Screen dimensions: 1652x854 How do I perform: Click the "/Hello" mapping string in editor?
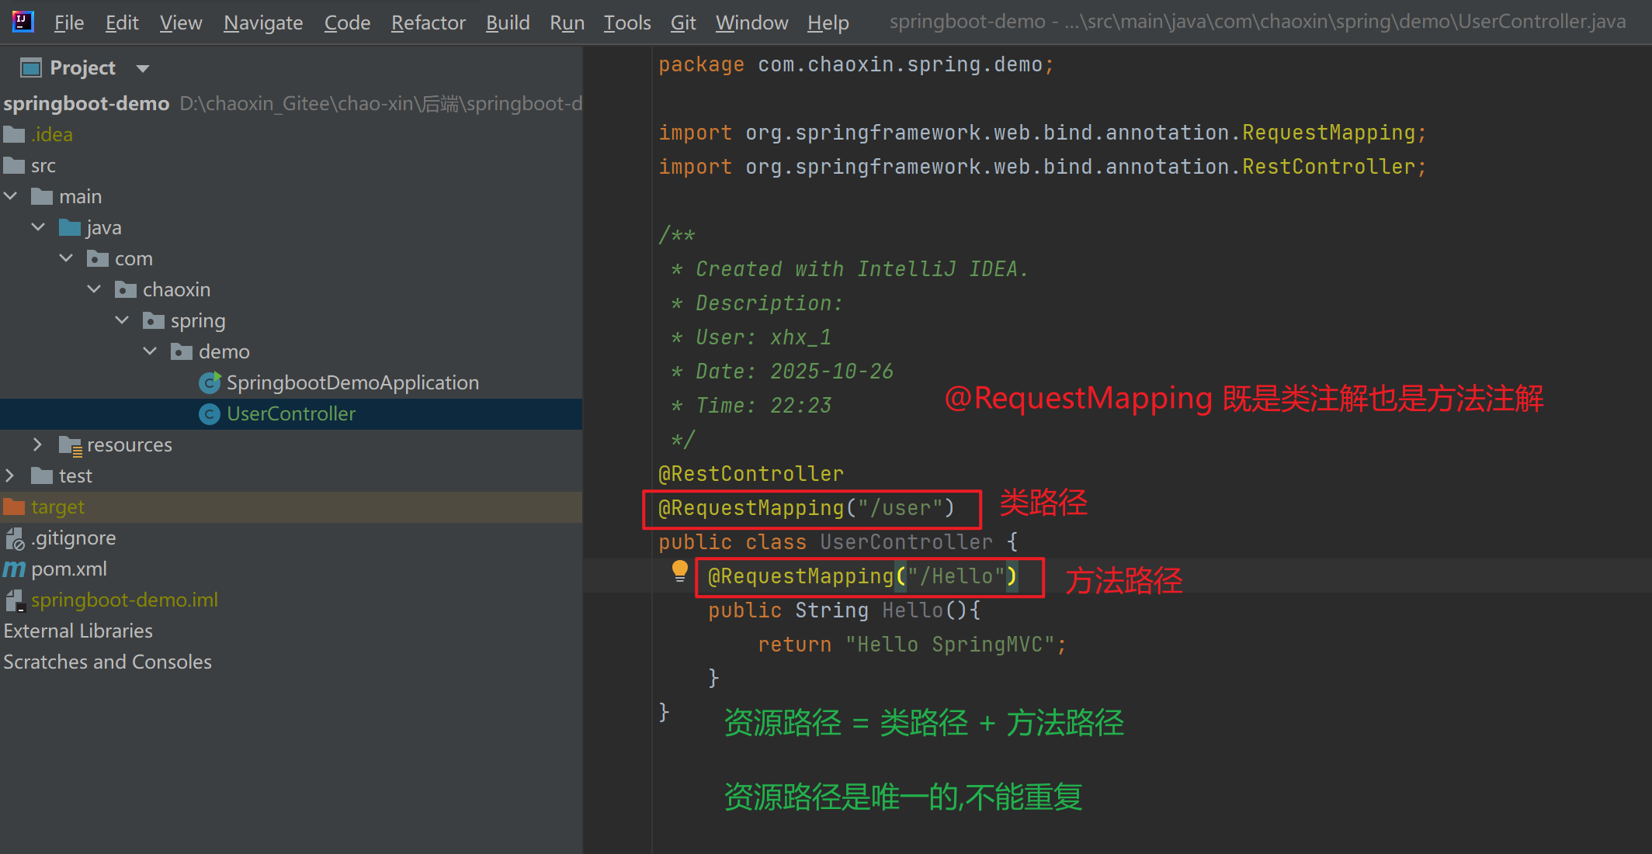[956, 576]
